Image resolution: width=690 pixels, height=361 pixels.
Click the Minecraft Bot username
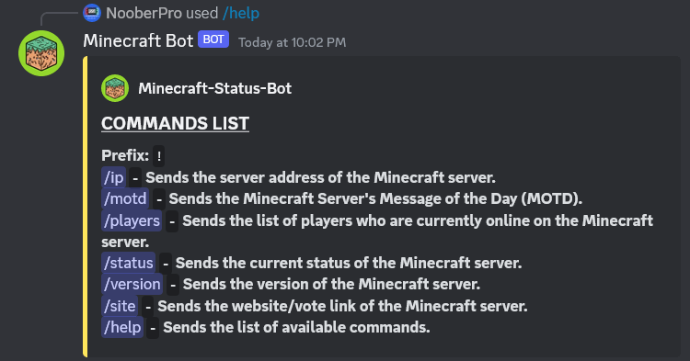click(x=138, y=40)
